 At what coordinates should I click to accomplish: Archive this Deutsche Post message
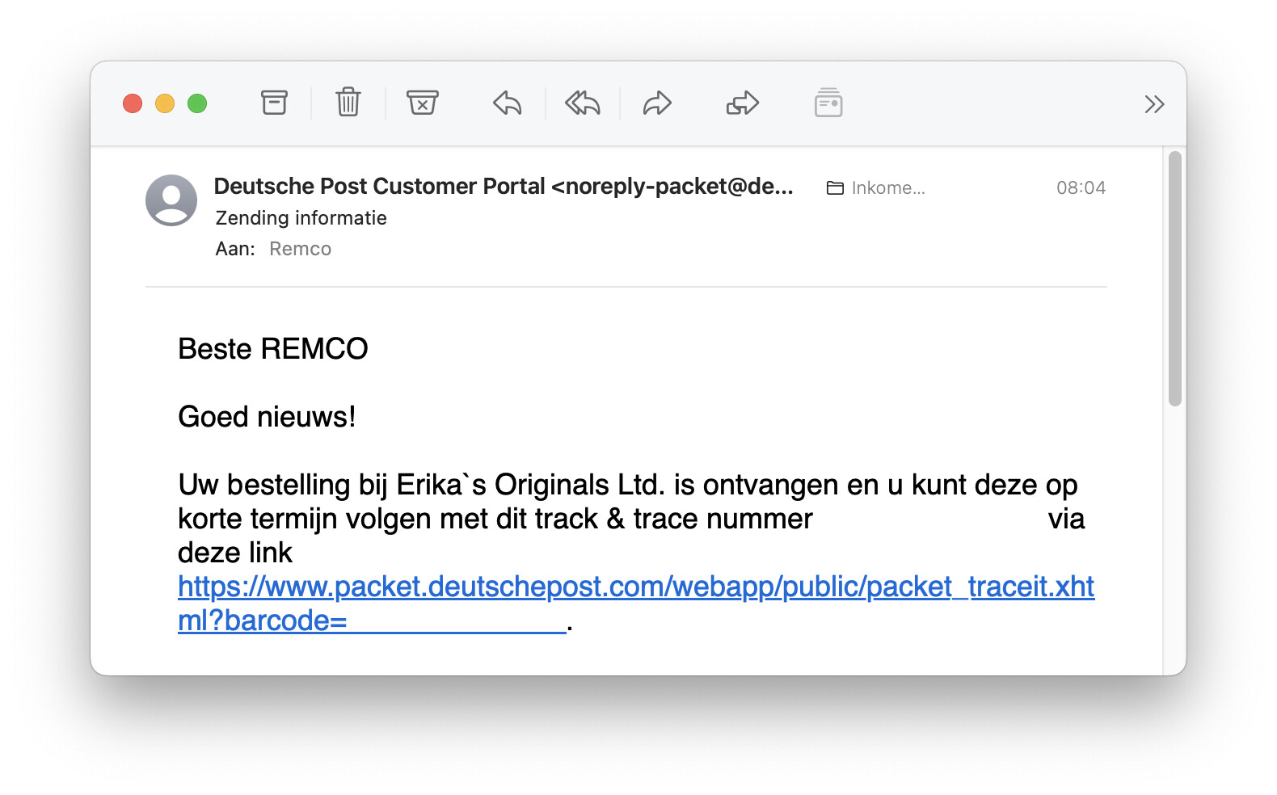tap(274, 103)
